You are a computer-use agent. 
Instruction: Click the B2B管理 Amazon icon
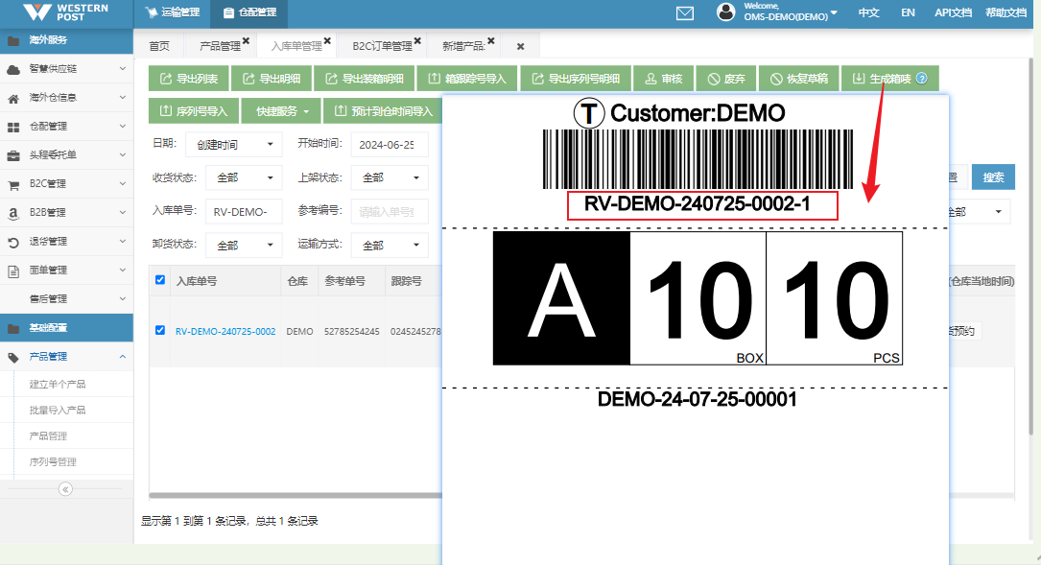pyautogui.click(x=13, y=213)
